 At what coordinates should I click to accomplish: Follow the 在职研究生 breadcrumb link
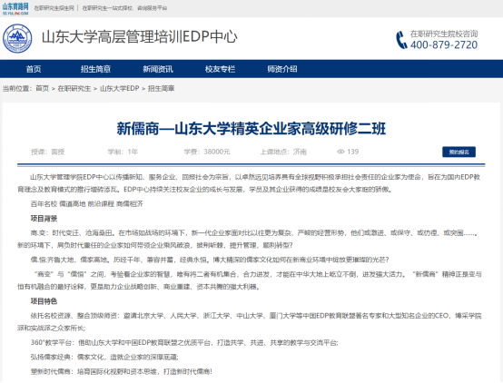point(74,88)
